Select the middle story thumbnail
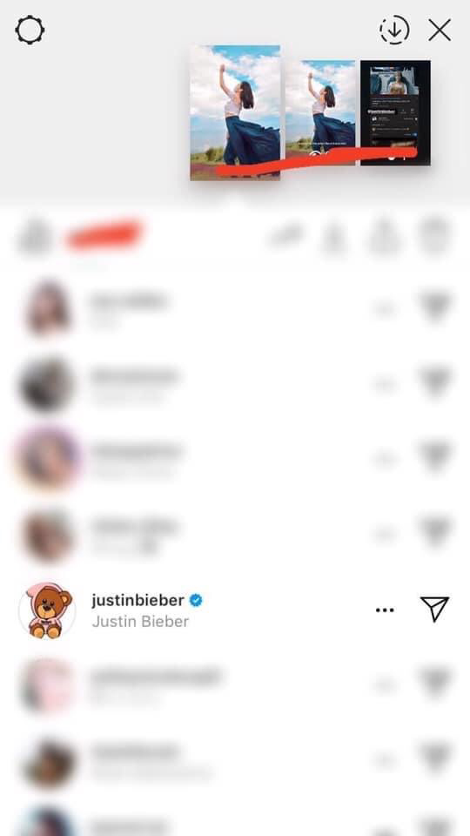This screenshot has height=836, width=470. (320, 112)
